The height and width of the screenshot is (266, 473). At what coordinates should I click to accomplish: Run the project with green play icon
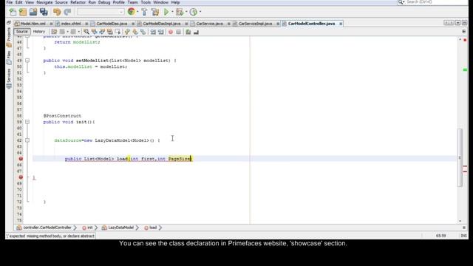tap(166, 12)
